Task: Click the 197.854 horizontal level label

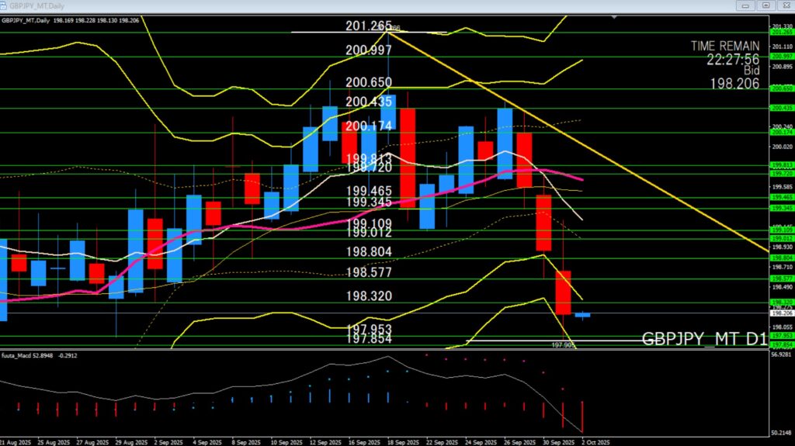Action: pyautogui.click(x=369, y=339)
